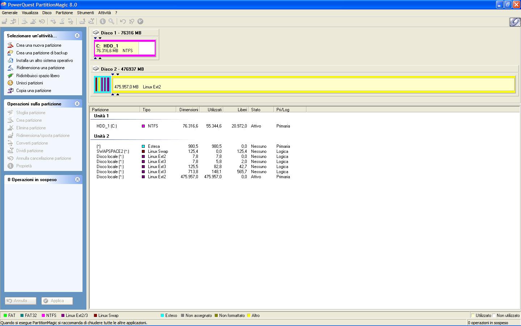
Task: Collapse the Operazioni in sospeso panel
Action: [77, 179]
